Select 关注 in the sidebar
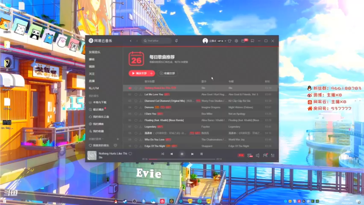 [92, 74]
